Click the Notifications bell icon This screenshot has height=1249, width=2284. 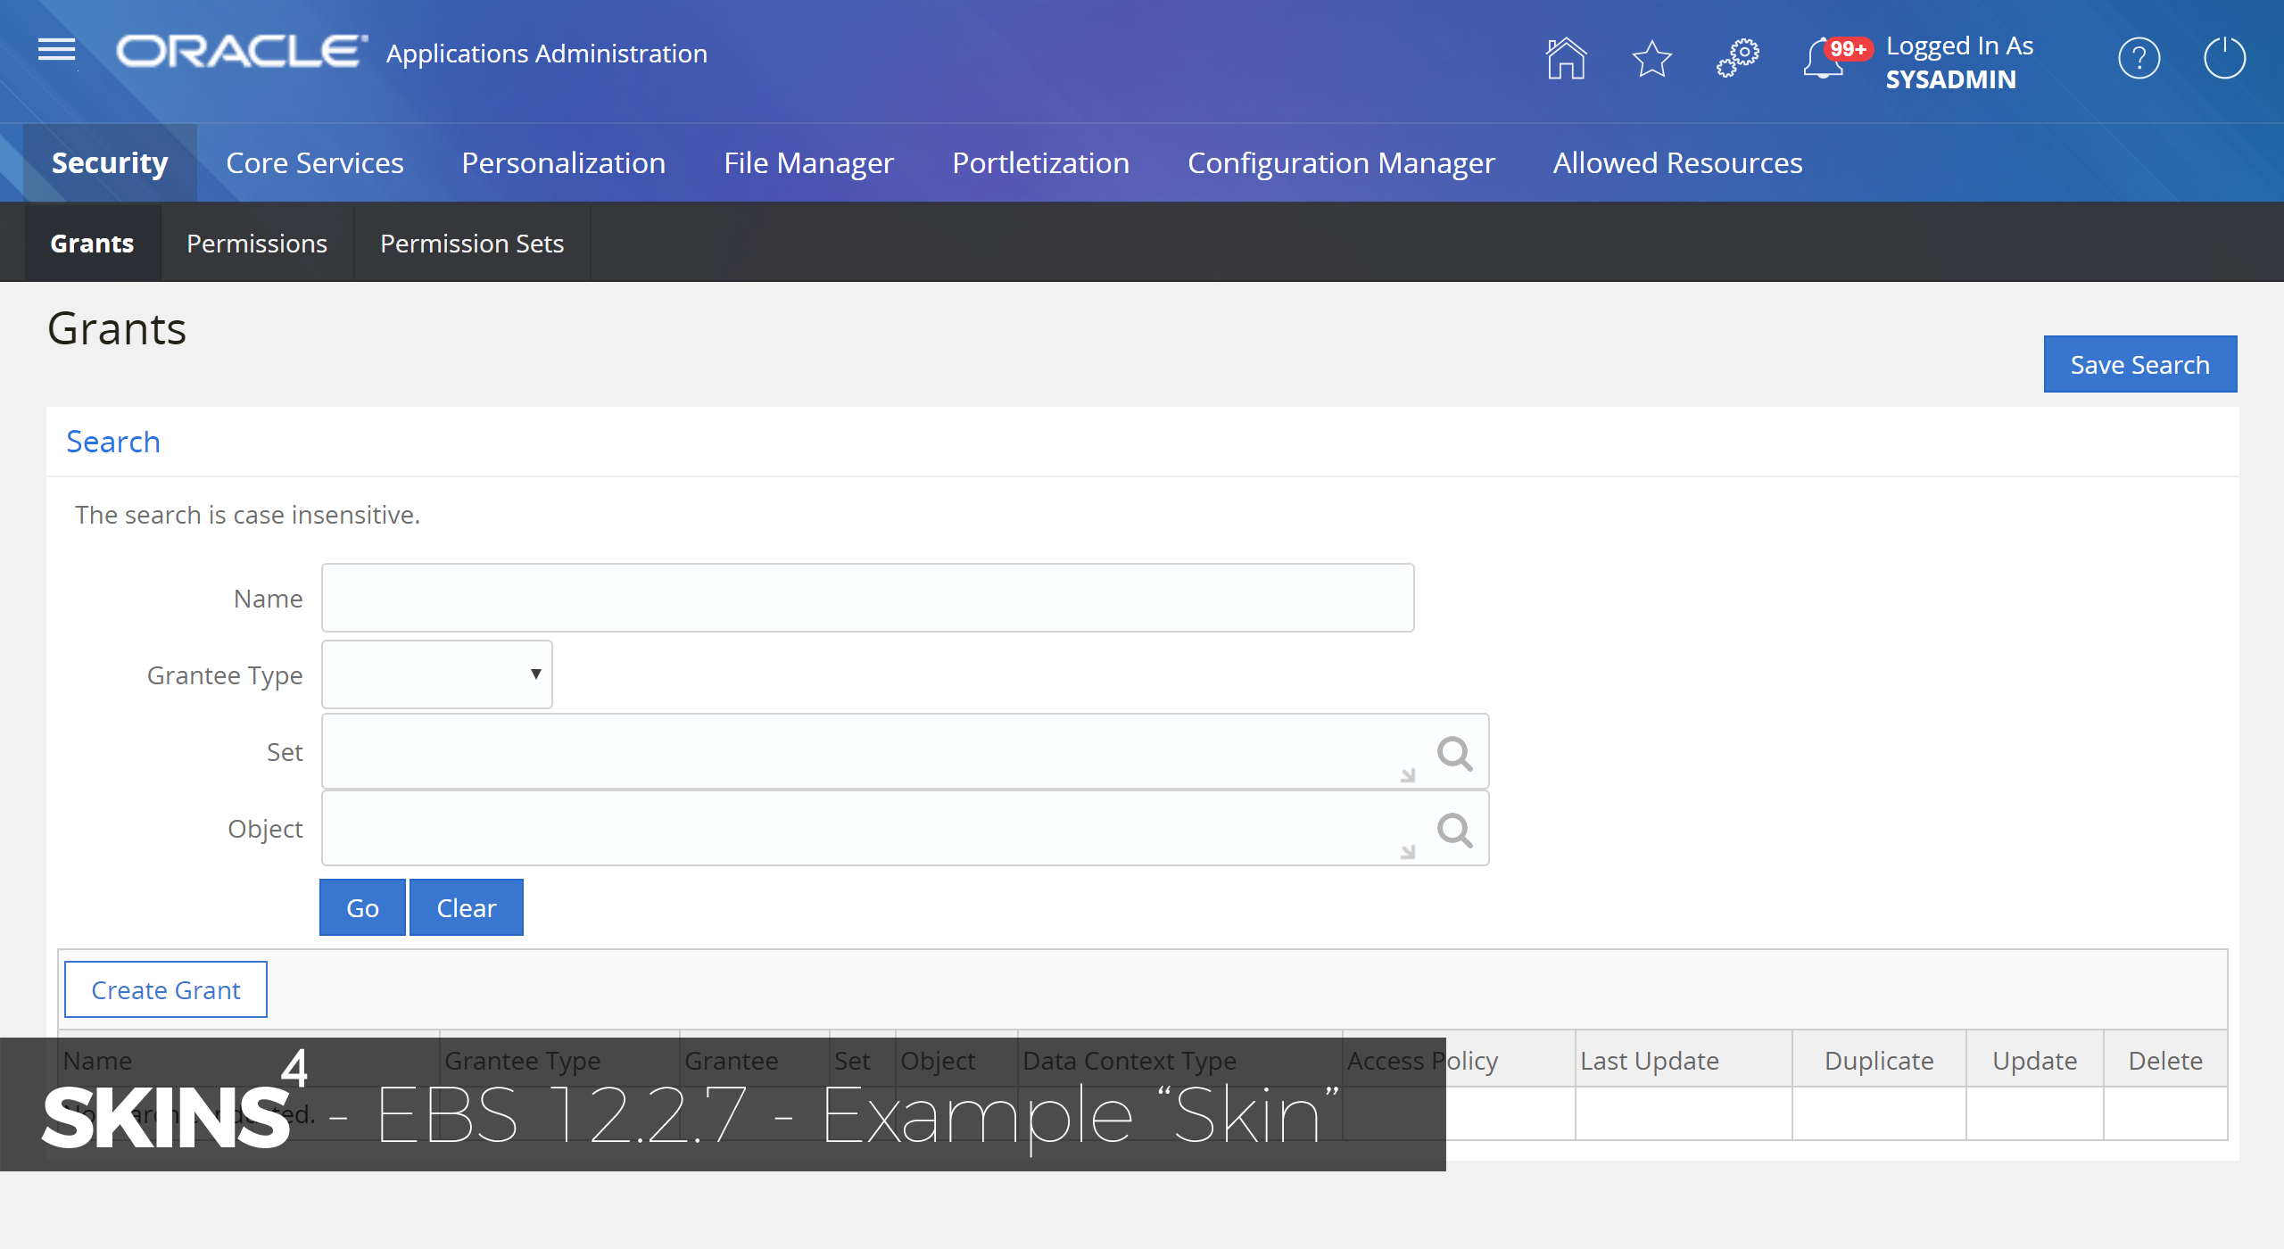1819,57
